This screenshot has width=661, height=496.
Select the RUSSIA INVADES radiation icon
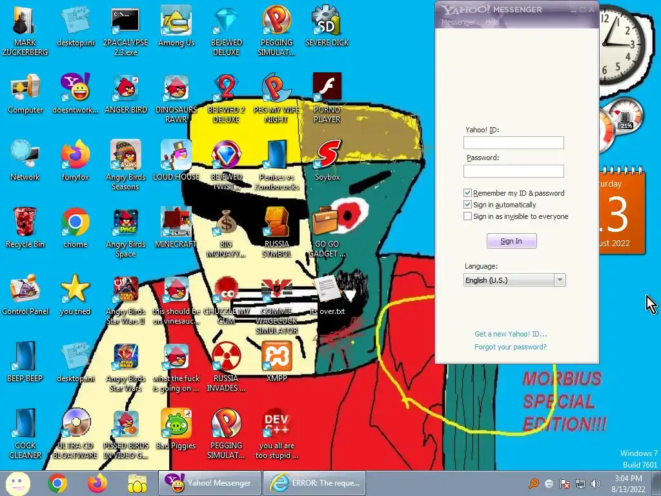click(x=227, y=366)
